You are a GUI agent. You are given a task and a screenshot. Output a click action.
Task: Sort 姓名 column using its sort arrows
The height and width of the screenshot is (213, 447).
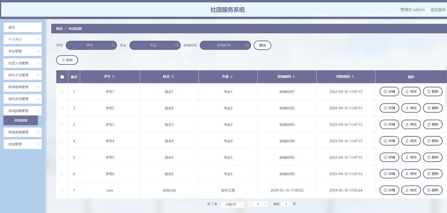click(x=173, y=76)
